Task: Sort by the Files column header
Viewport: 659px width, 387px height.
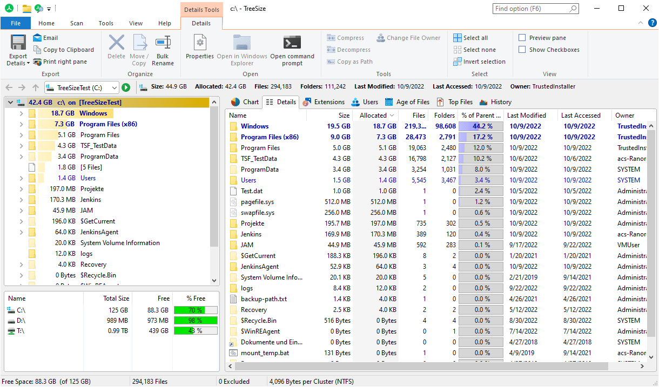Action: click(x=413, y=116)
